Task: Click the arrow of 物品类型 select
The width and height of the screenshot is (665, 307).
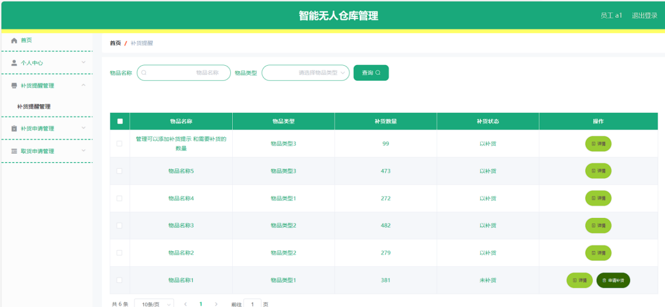Action: (x=343, y=73)
